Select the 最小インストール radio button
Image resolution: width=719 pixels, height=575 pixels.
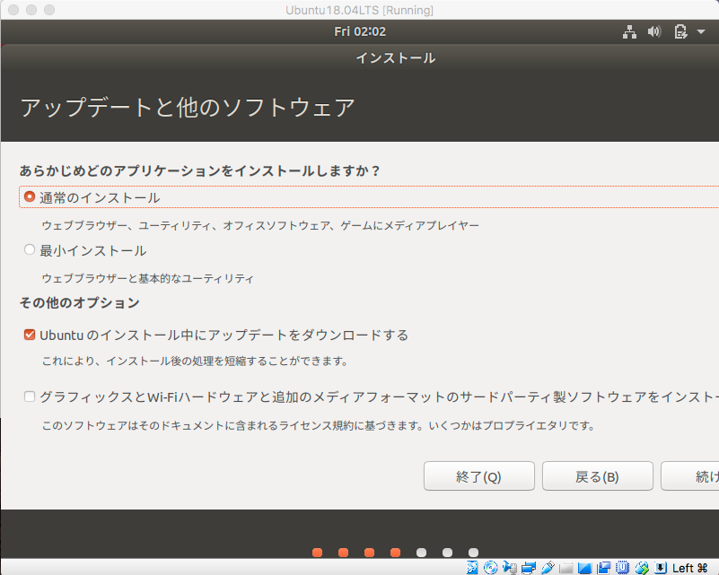(x=30, y=249)
